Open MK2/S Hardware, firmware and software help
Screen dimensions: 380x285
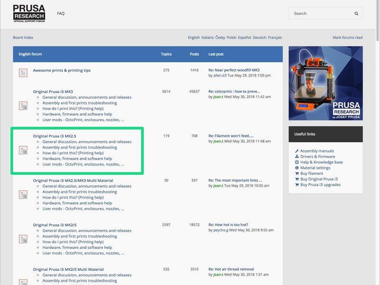77,247
